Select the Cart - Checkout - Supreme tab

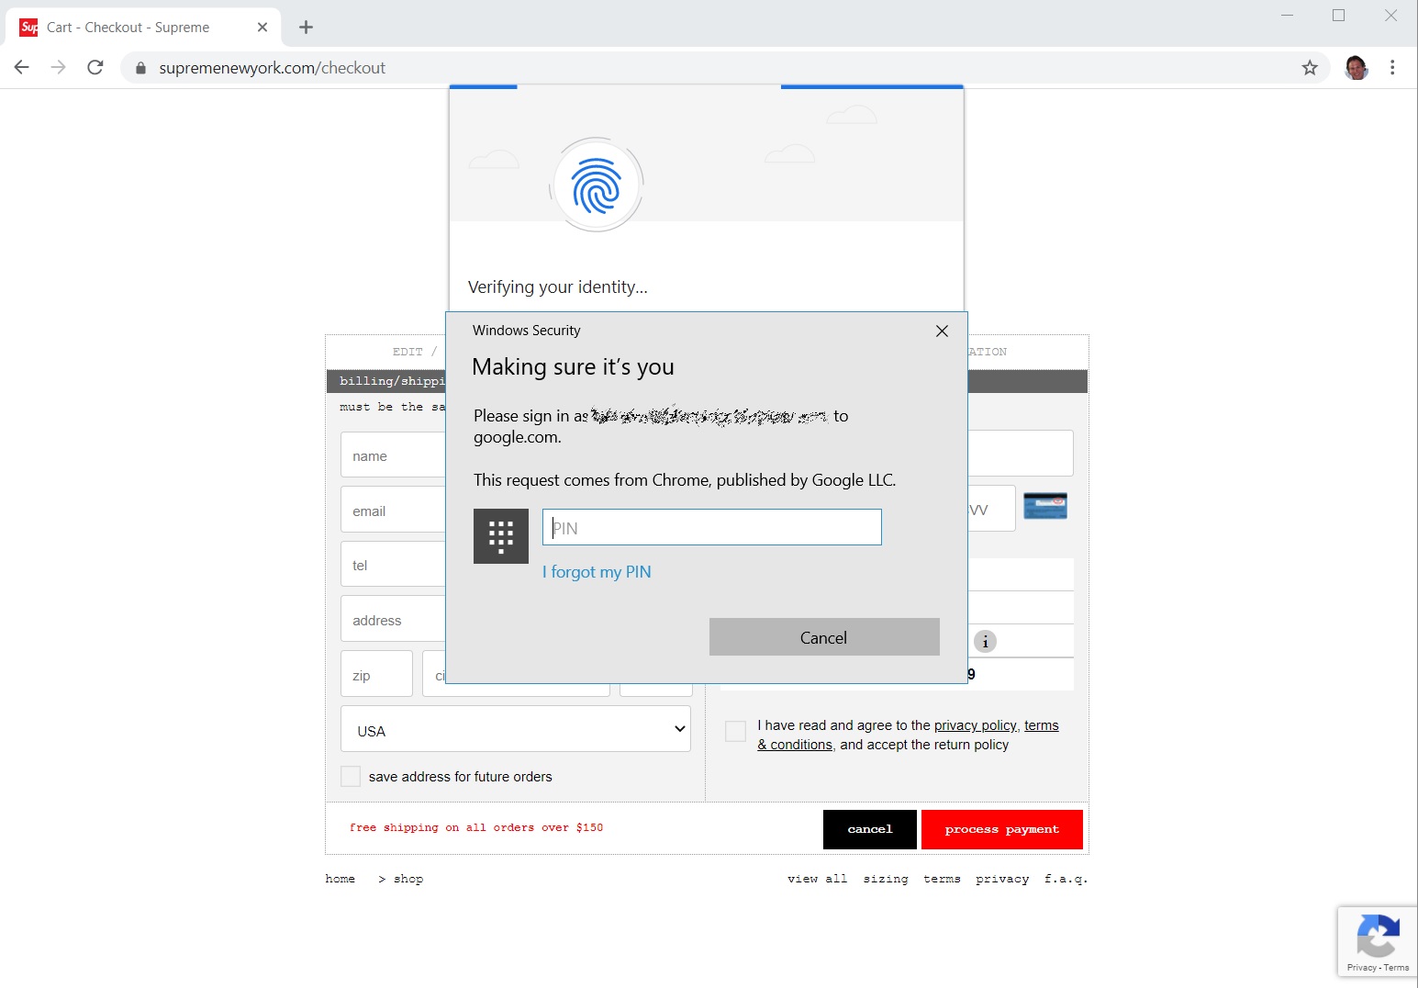[145, 28]
